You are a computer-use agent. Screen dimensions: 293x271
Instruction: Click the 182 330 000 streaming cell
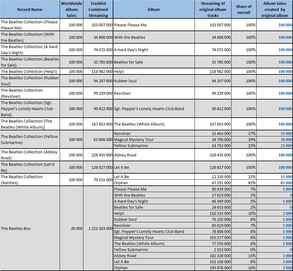point(213,256)
